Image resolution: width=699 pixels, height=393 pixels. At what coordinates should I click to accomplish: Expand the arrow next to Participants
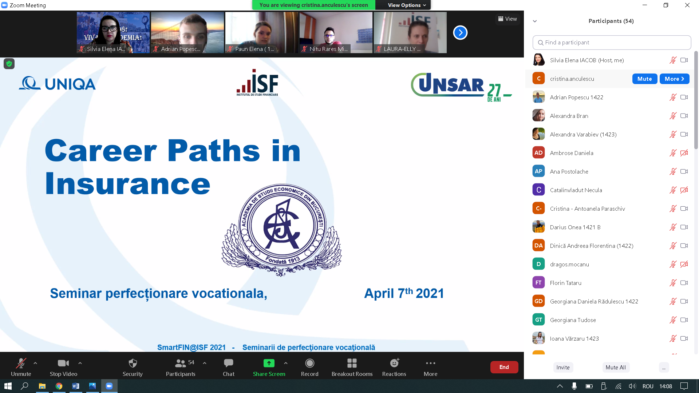[205, 363]
